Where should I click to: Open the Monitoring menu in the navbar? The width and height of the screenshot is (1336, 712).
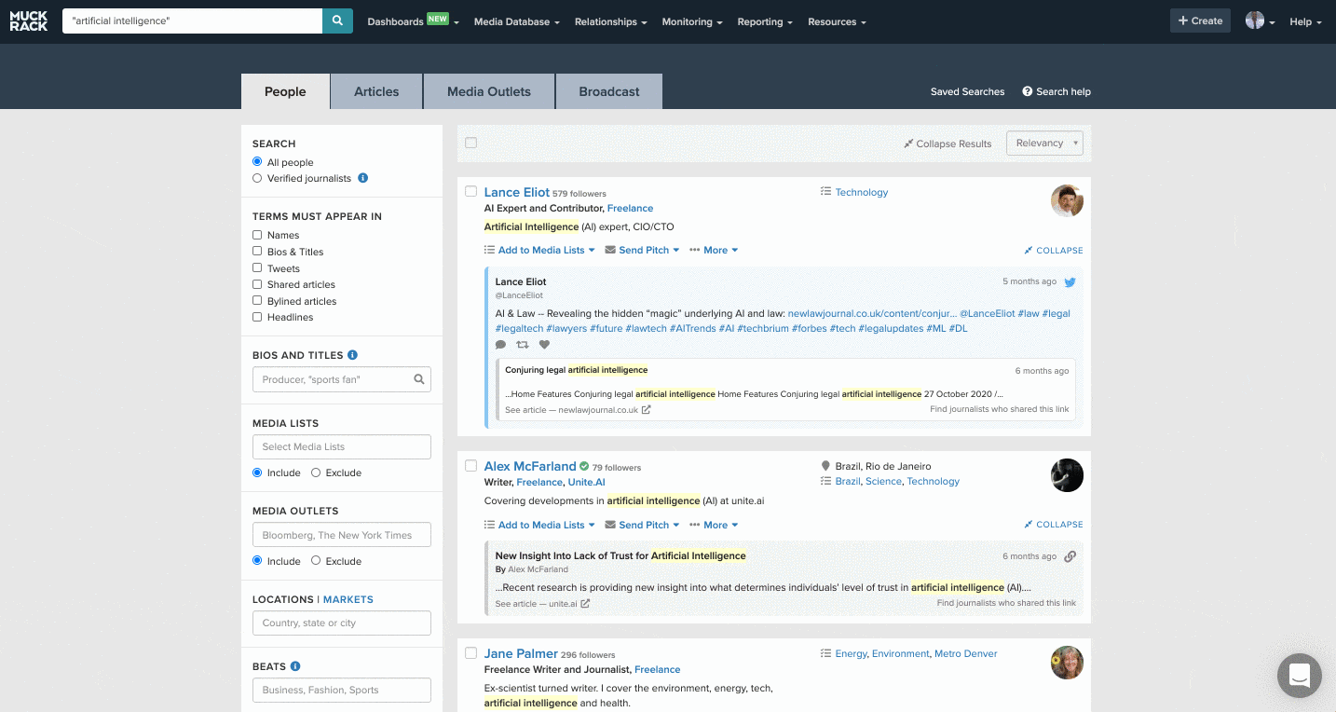coord(692,21)
